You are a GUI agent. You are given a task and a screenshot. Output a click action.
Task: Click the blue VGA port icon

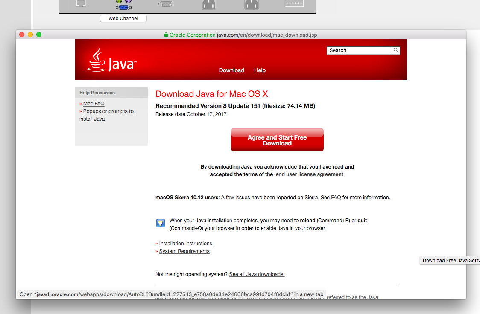(x=124, y=7)
